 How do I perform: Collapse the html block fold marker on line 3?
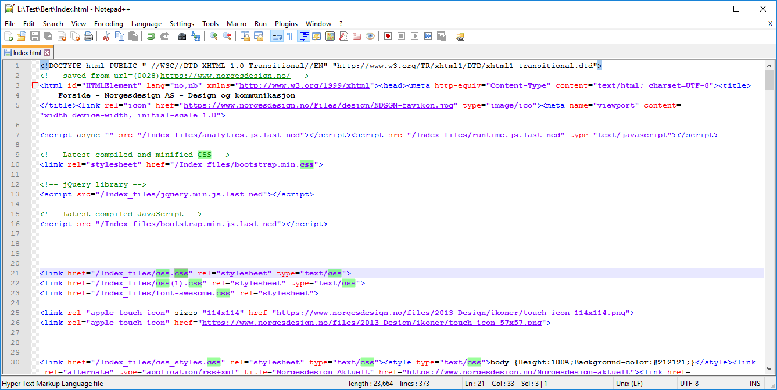pyautogui.click(x=35, y=85)
